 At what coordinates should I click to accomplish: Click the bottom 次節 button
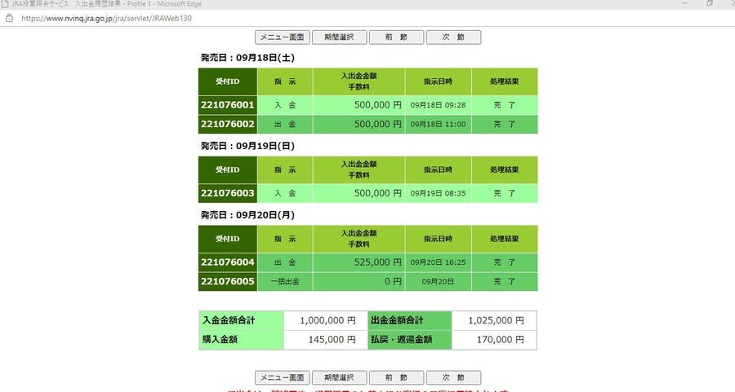tap(453, 378)
